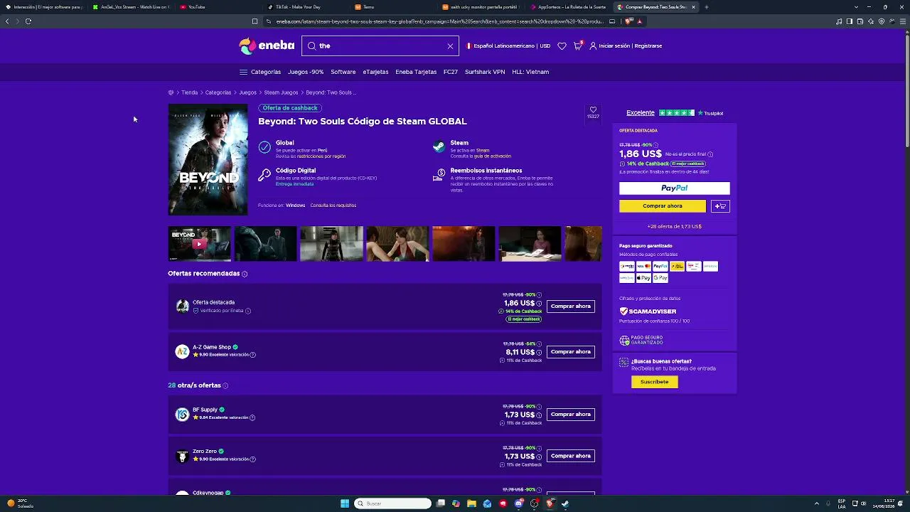Open the A-Z Game Shop seller name
This screenshot has width=910, height=512.
212,347
